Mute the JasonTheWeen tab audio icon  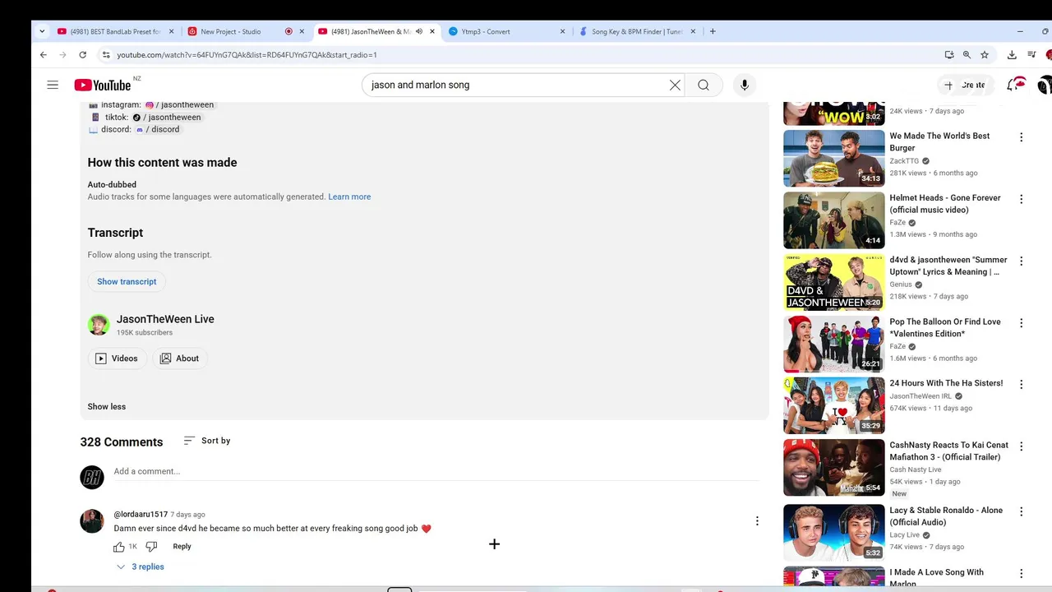click(x=419, y=31)
